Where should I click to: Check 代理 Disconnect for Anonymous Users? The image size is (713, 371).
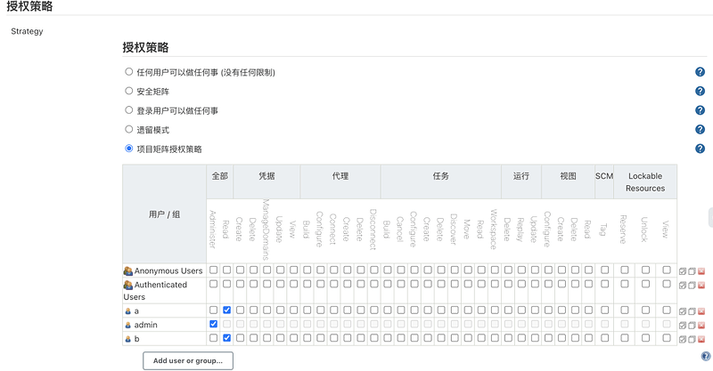(x=373, y=270)
